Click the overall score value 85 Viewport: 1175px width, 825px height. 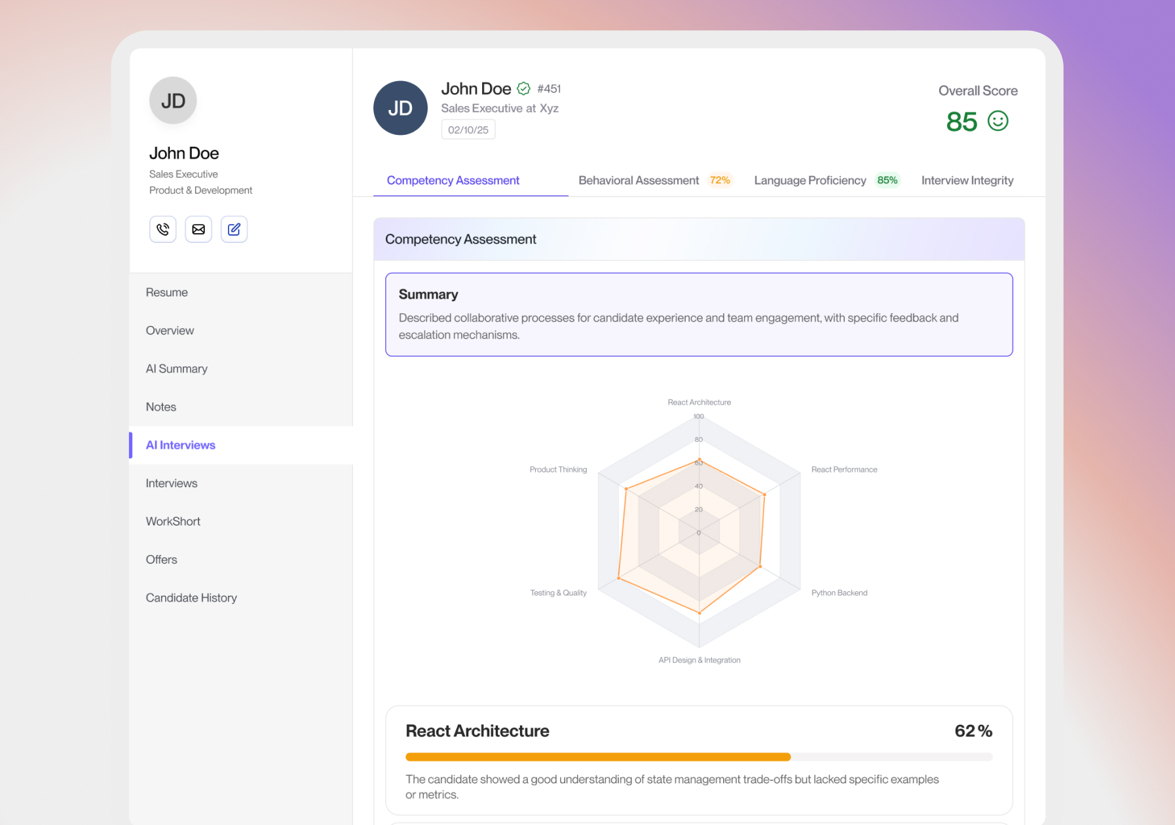pyautogui.click(x=961, y=121)
